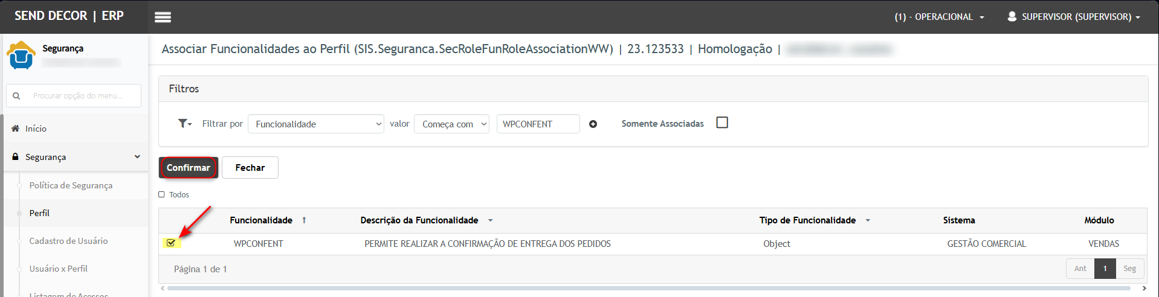Click the Fechar button
1159x297 pixels.
click(x=250, y=168)
